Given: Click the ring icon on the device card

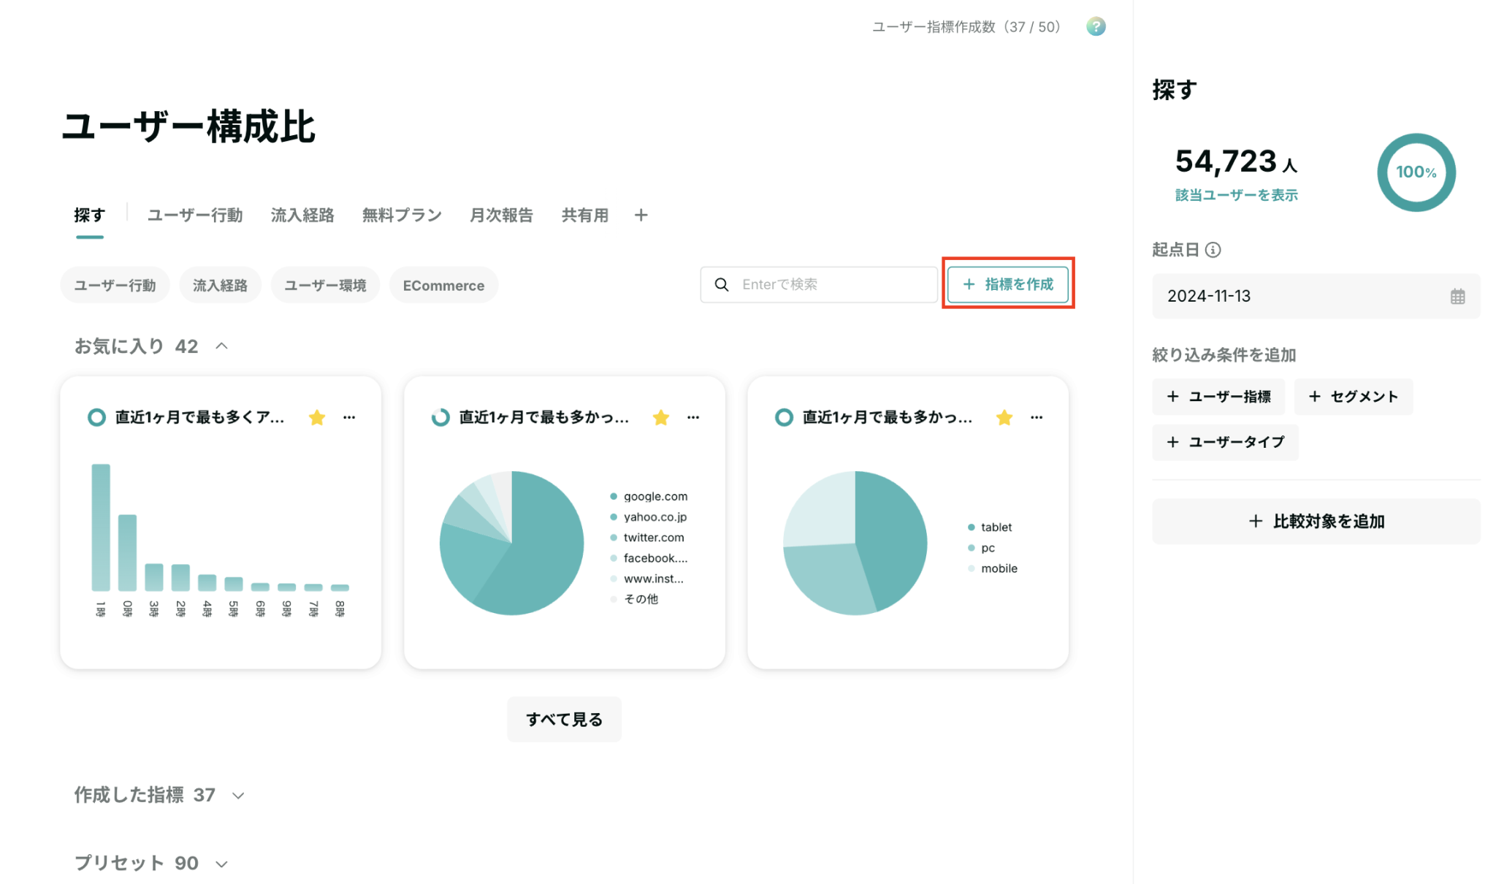Looking at the screenshot, I should [x=784, y=417].
